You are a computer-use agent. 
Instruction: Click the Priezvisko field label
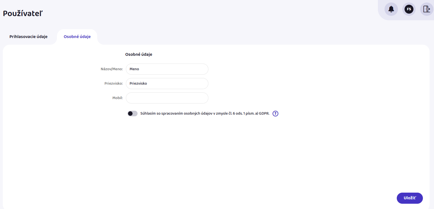113,84
